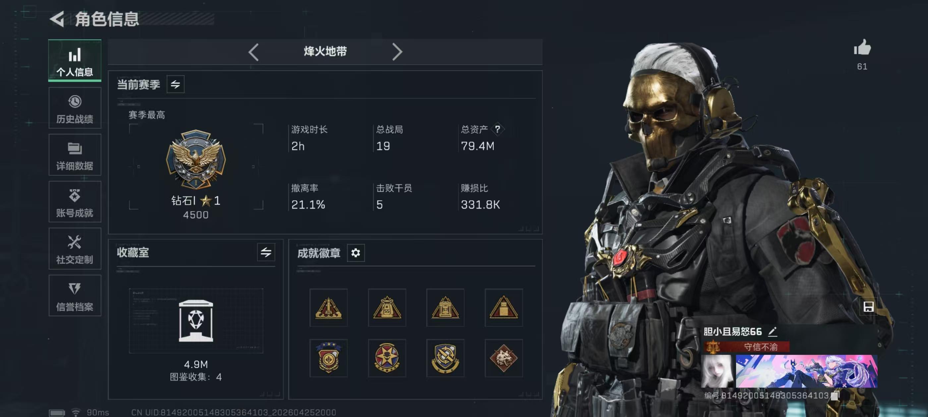This screenshot has width=928, height=417.
Task: Click the question mark next to 总资产
Action: point(497,129)
